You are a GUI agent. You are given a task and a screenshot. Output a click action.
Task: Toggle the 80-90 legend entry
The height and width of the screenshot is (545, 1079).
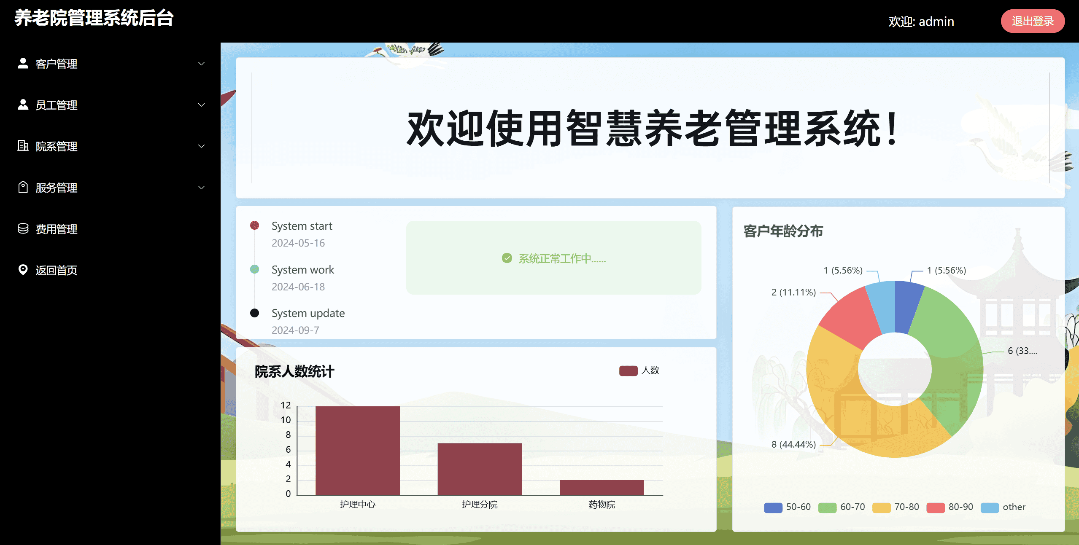950,507
